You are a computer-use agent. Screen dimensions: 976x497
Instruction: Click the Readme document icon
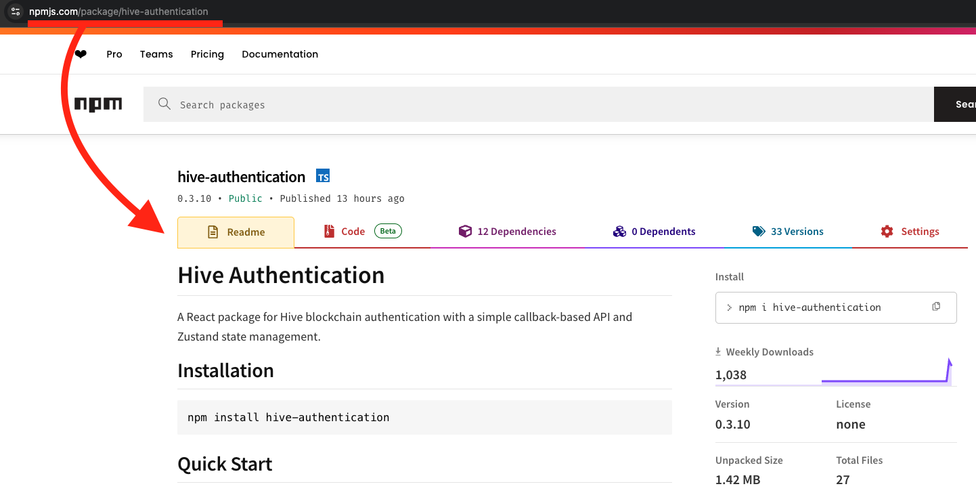tap(213, 232)
